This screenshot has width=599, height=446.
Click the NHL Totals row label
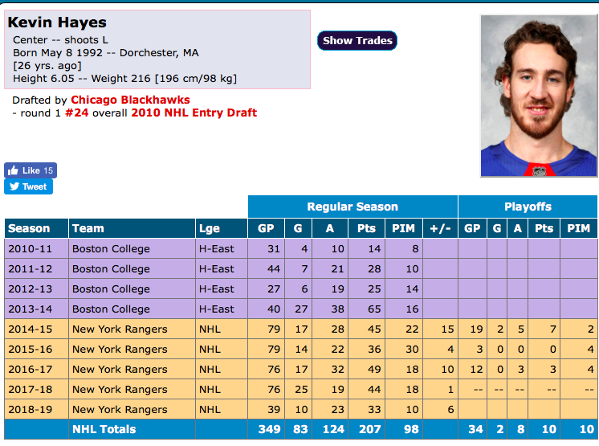click(x=104, y=429)
